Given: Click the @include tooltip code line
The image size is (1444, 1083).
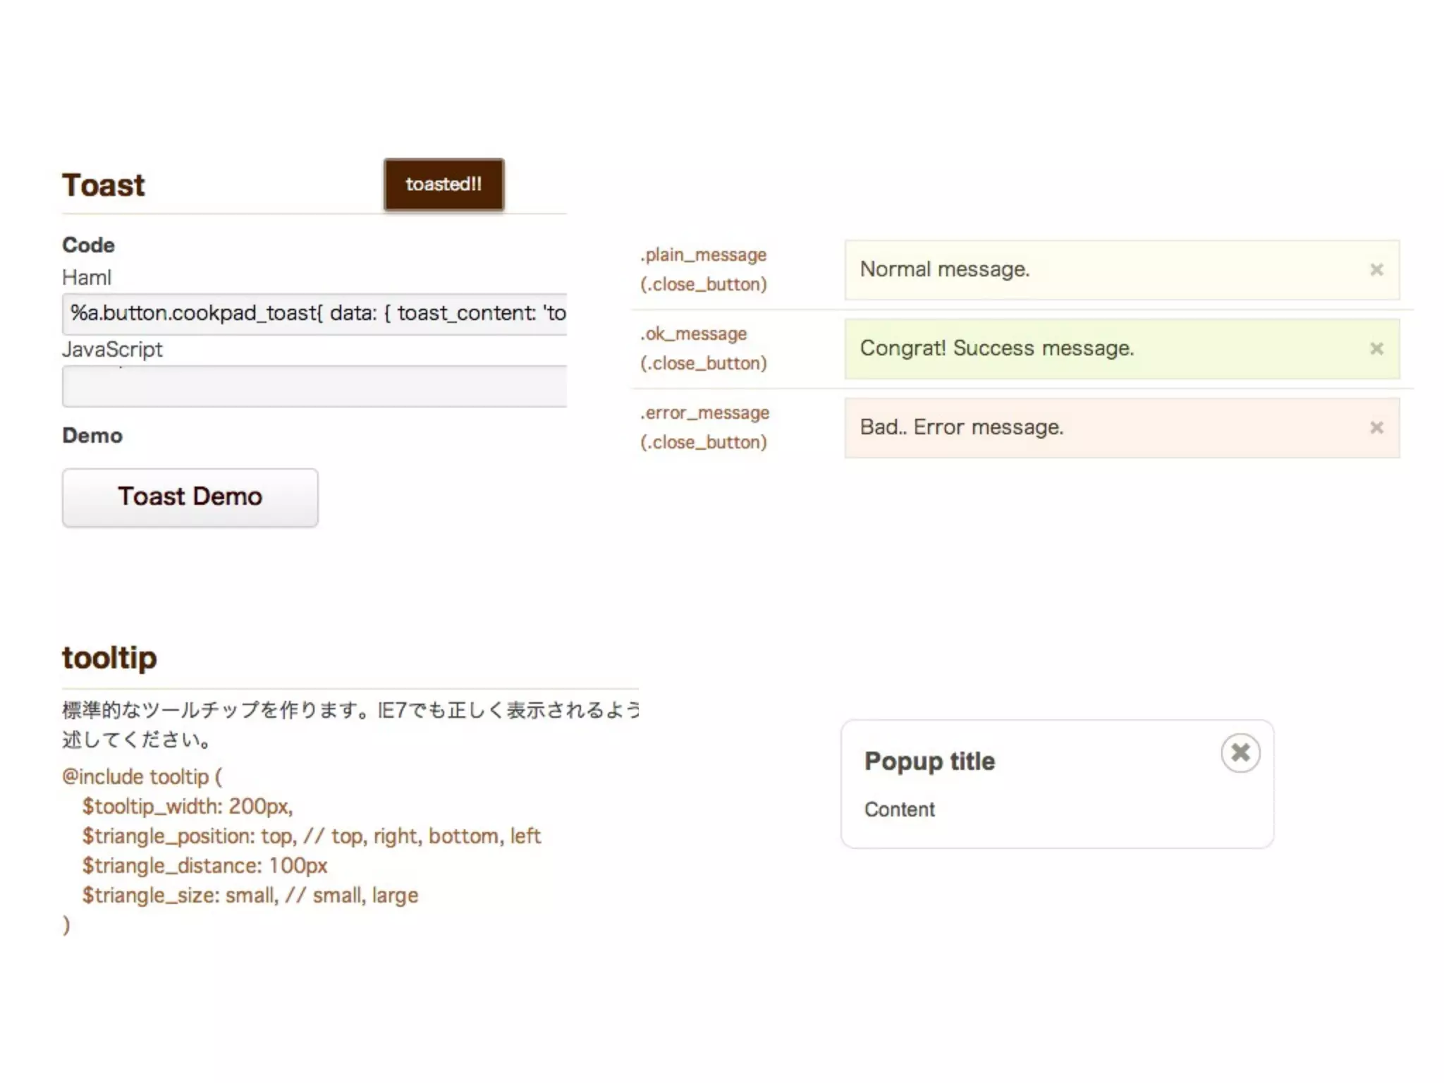Looking at the screenshot, I should [142, 777].
